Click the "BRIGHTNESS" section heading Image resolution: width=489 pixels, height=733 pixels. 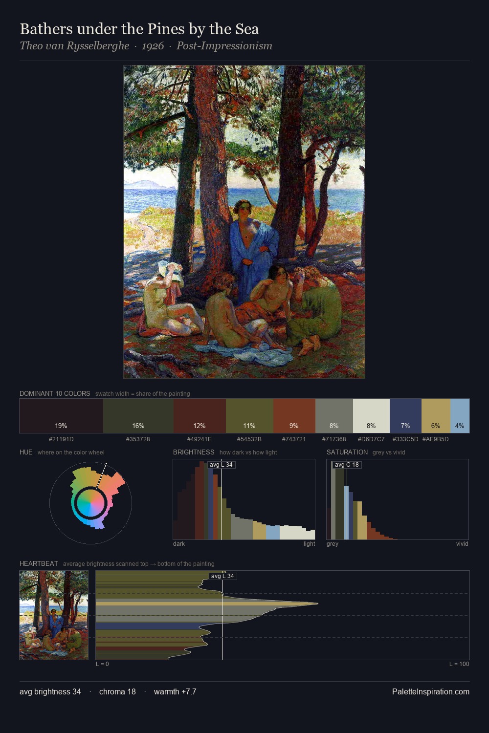194,452
